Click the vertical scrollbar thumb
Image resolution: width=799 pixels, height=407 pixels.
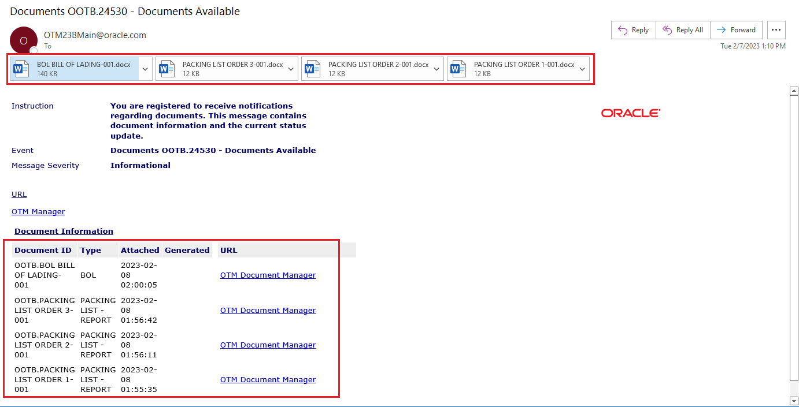(x=794, y=238)
